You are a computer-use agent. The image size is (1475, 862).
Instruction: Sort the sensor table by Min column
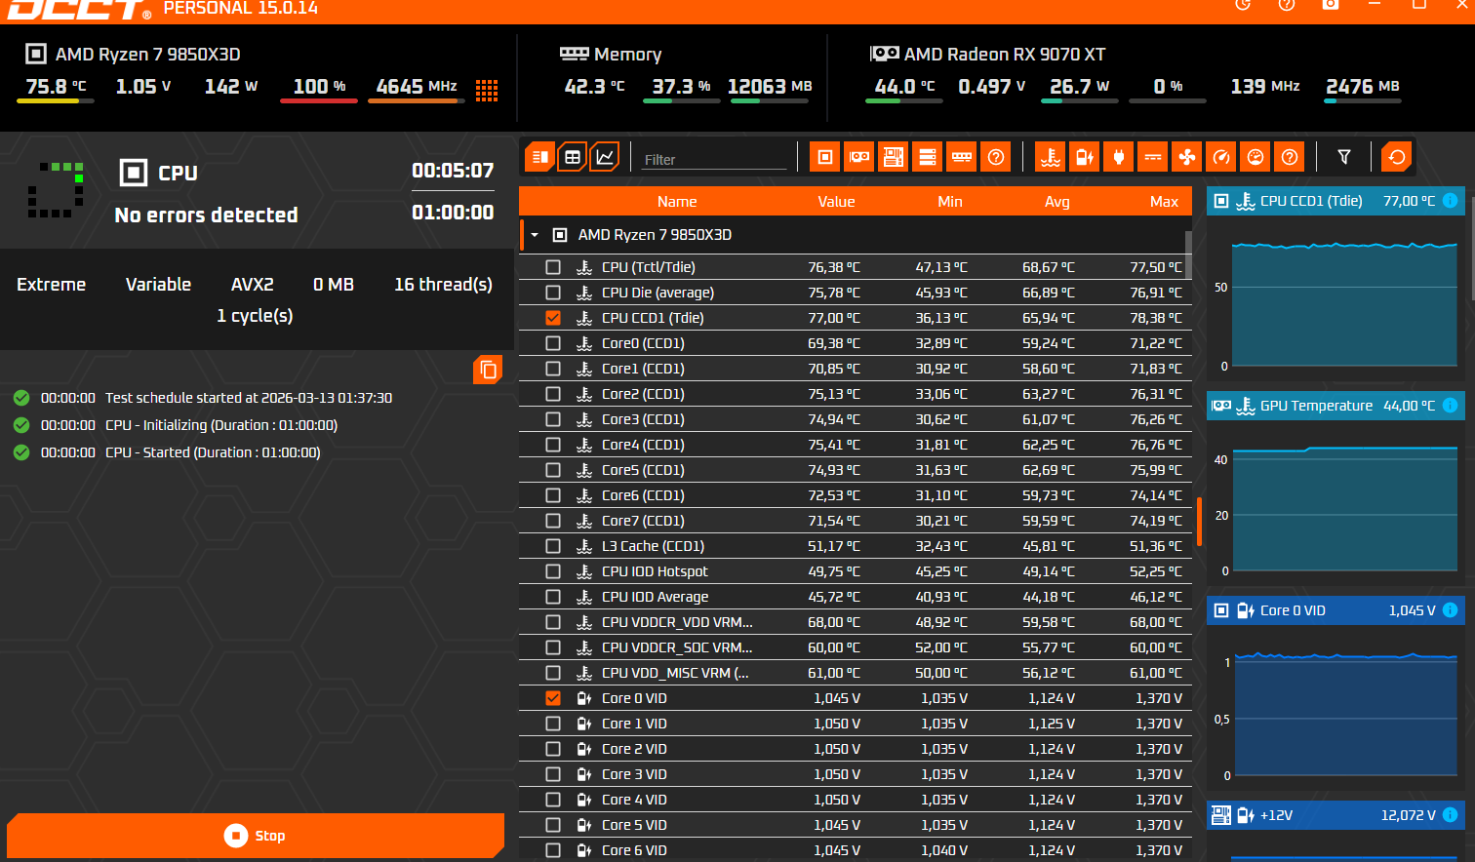pyautogui.click(x=950, y=202)
